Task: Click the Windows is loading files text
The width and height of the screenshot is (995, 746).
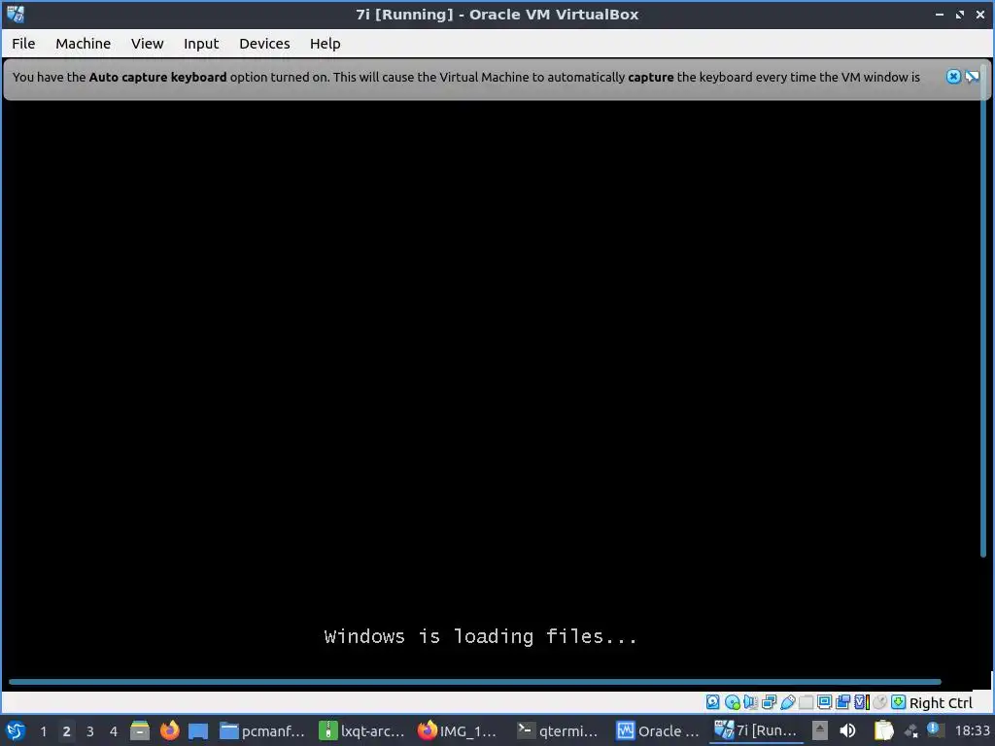Action: point(480,636)
